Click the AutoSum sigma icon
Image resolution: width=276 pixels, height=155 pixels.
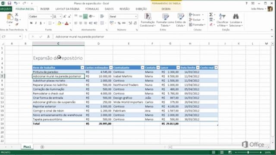coord(211,15)
